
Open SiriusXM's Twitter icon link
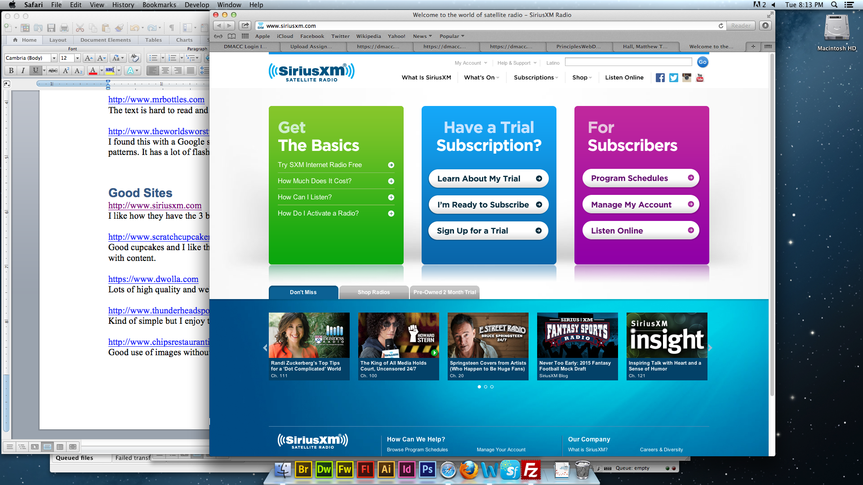tap(673, 78)
